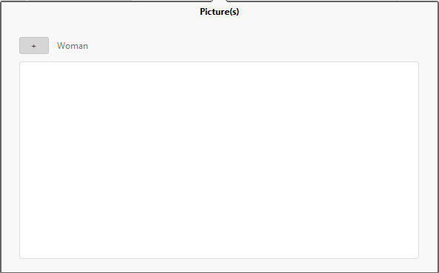
Task: Select the empty picture list panel
Action: [219, 160]
